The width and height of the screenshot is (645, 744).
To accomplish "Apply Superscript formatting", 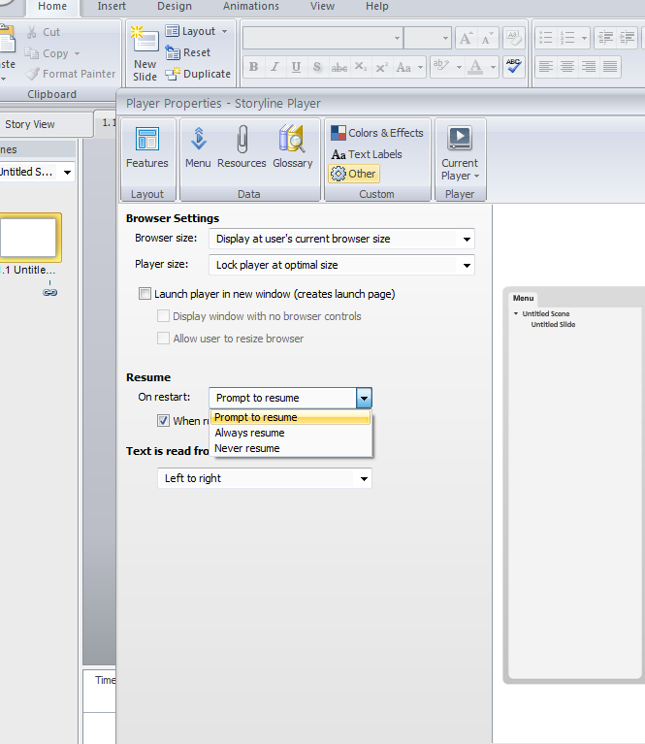I will tap(382, 67).
